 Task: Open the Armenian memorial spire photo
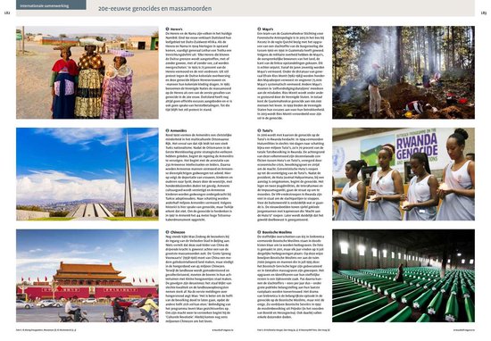pyautogui.click(x=87, y=174)
